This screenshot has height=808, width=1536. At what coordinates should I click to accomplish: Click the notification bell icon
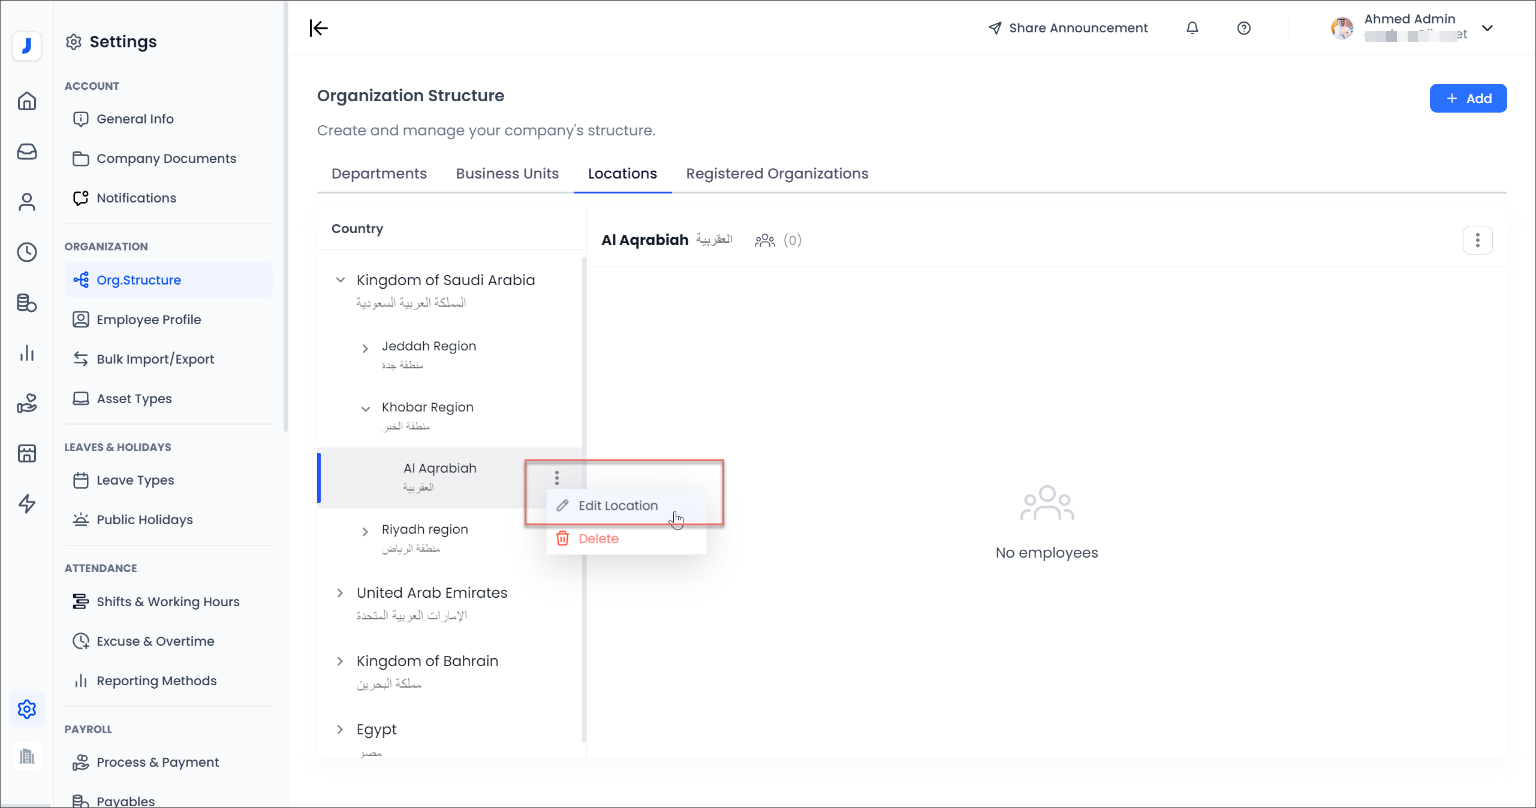click(1192, 28)
